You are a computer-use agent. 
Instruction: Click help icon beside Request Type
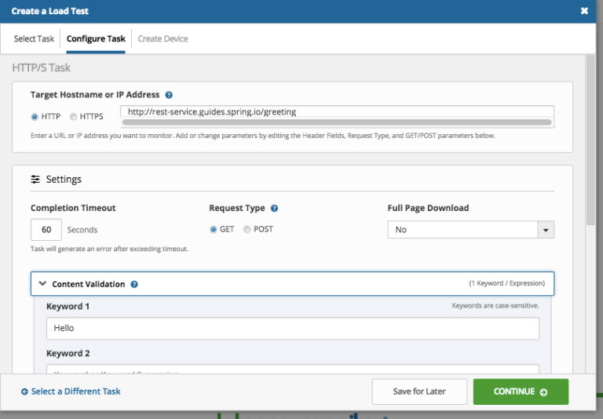click(x=274, y=209)
